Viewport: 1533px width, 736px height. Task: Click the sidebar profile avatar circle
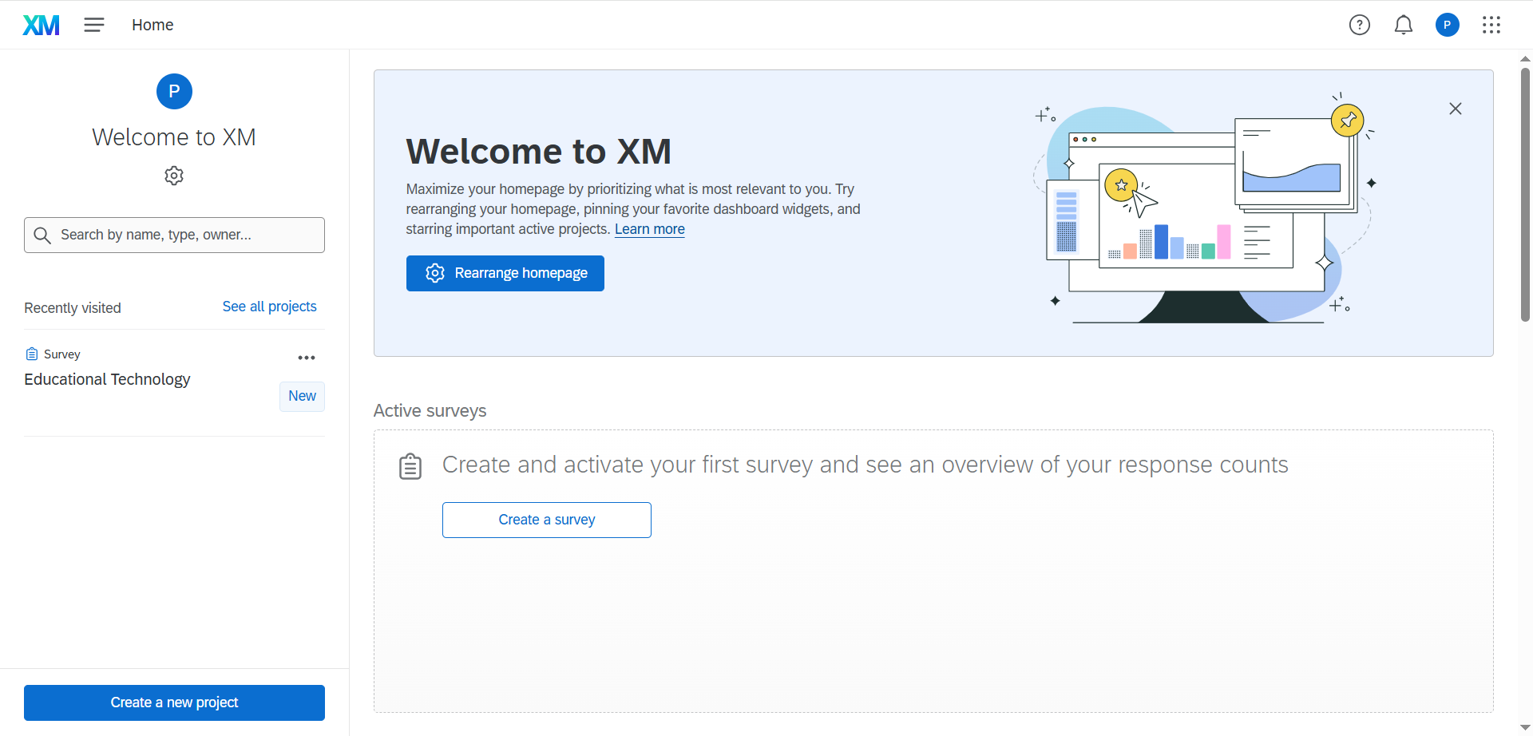[x=174, y=91]
